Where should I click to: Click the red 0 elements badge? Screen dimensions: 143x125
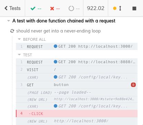[133, 85]
